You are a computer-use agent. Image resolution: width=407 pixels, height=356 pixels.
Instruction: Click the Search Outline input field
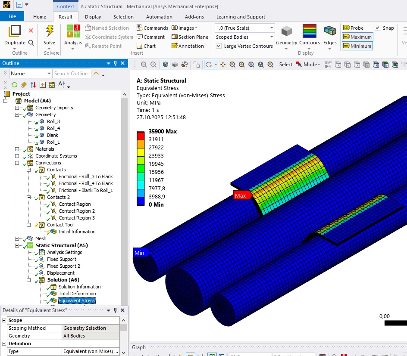(x=72, y=74)
